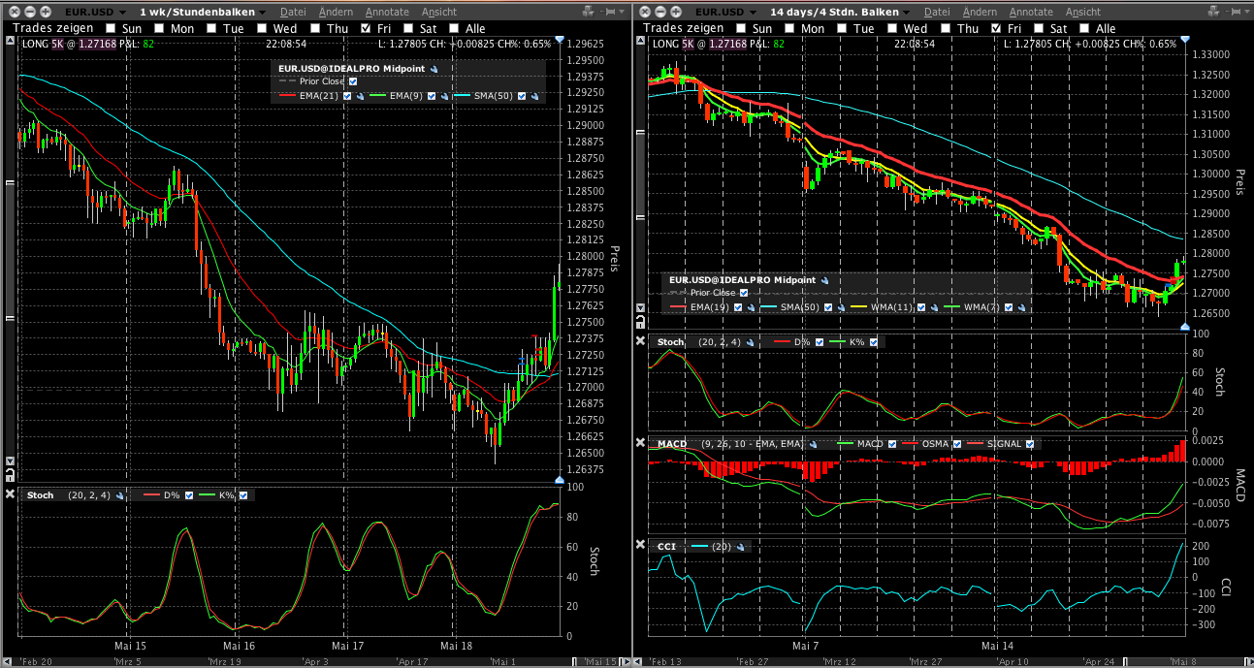Image resolution: width=1254 pixels, height=668 pixels.
Task: Click the blue bottom price-axis marker on right chart
Action: pyautogui.click(x=1185, y=327)
